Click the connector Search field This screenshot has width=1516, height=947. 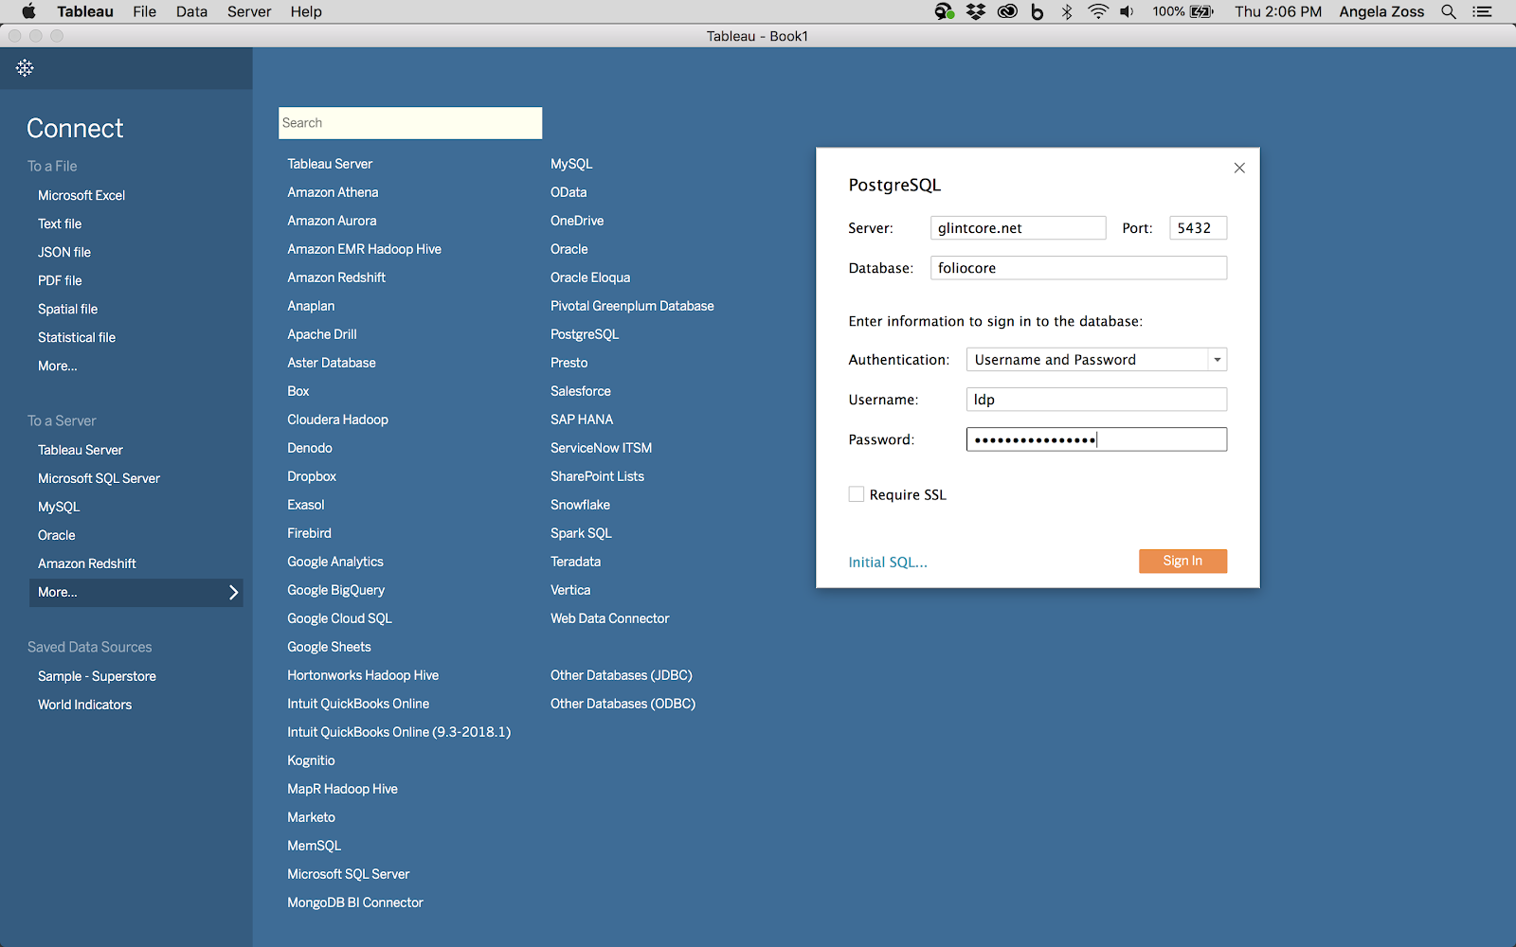(410, 123)
